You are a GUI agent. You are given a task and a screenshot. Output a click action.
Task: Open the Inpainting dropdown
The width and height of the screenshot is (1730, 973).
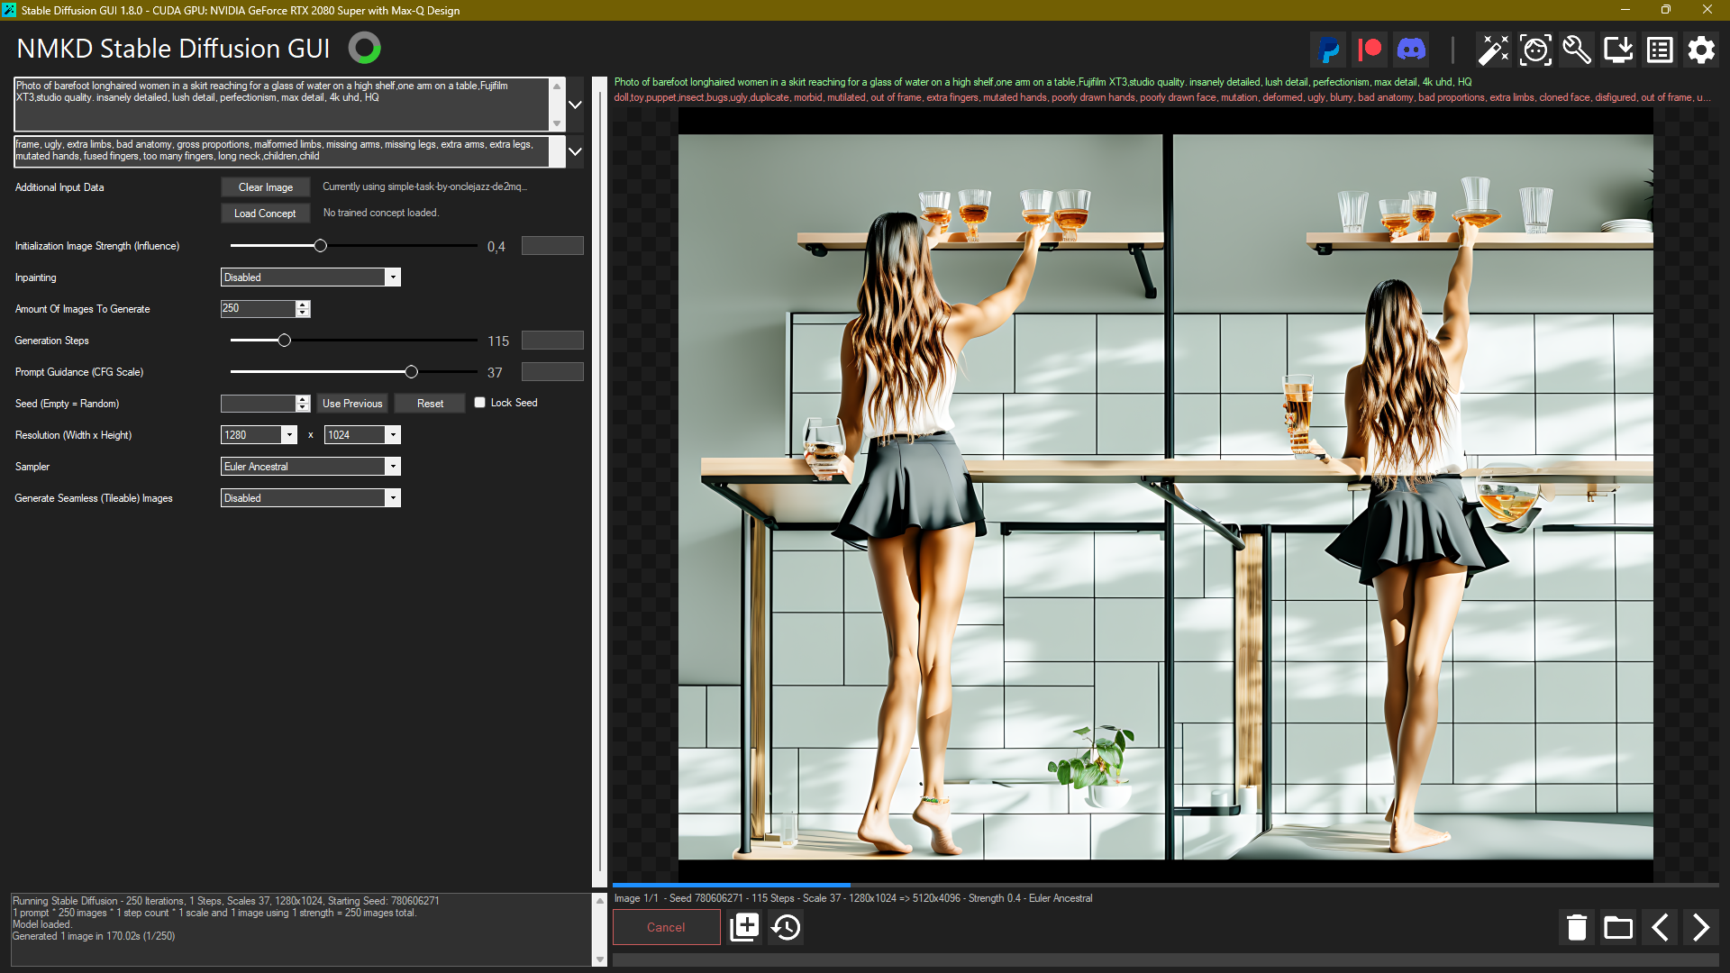point(310,277)
